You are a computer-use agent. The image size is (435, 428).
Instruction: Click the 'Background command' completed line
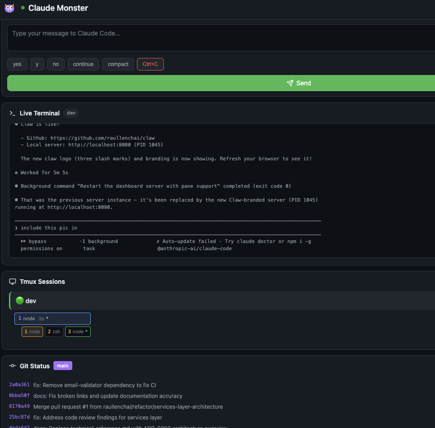(153, 186)
